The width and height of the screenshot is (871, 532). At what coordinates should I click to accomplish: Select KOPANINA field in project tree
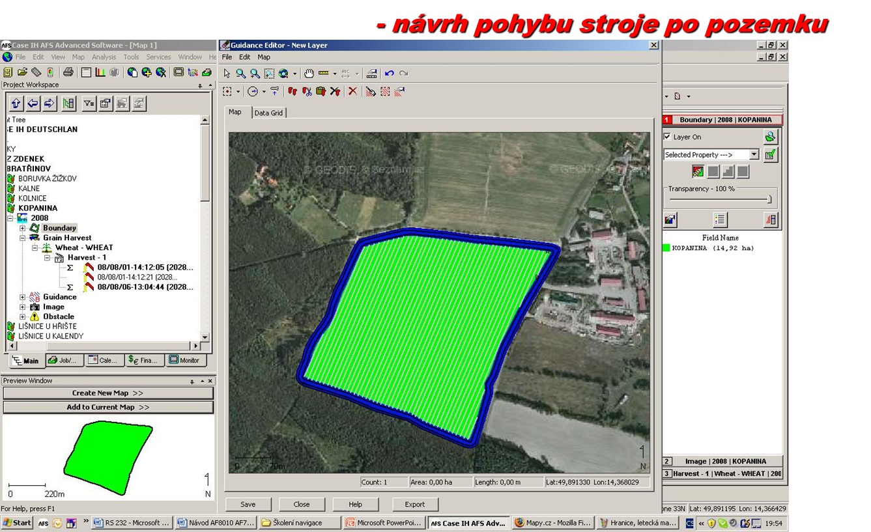pyautogui.click(x=38, y=208)
